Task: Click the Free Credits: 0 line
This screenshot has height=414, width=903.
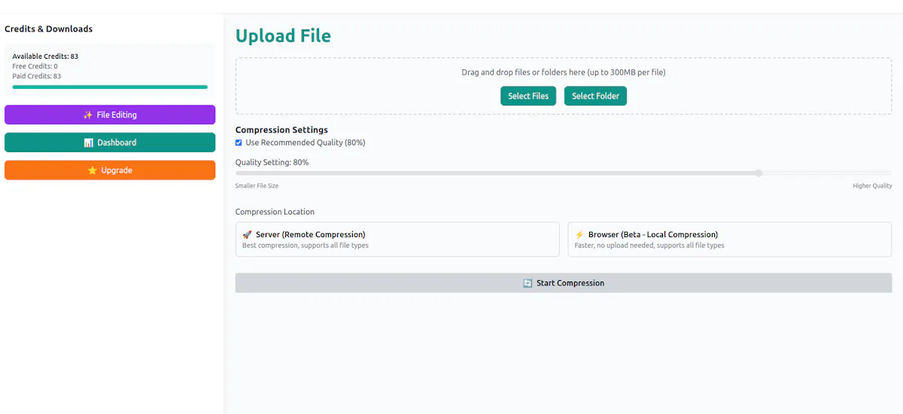Action: click(x=35, y=66)
